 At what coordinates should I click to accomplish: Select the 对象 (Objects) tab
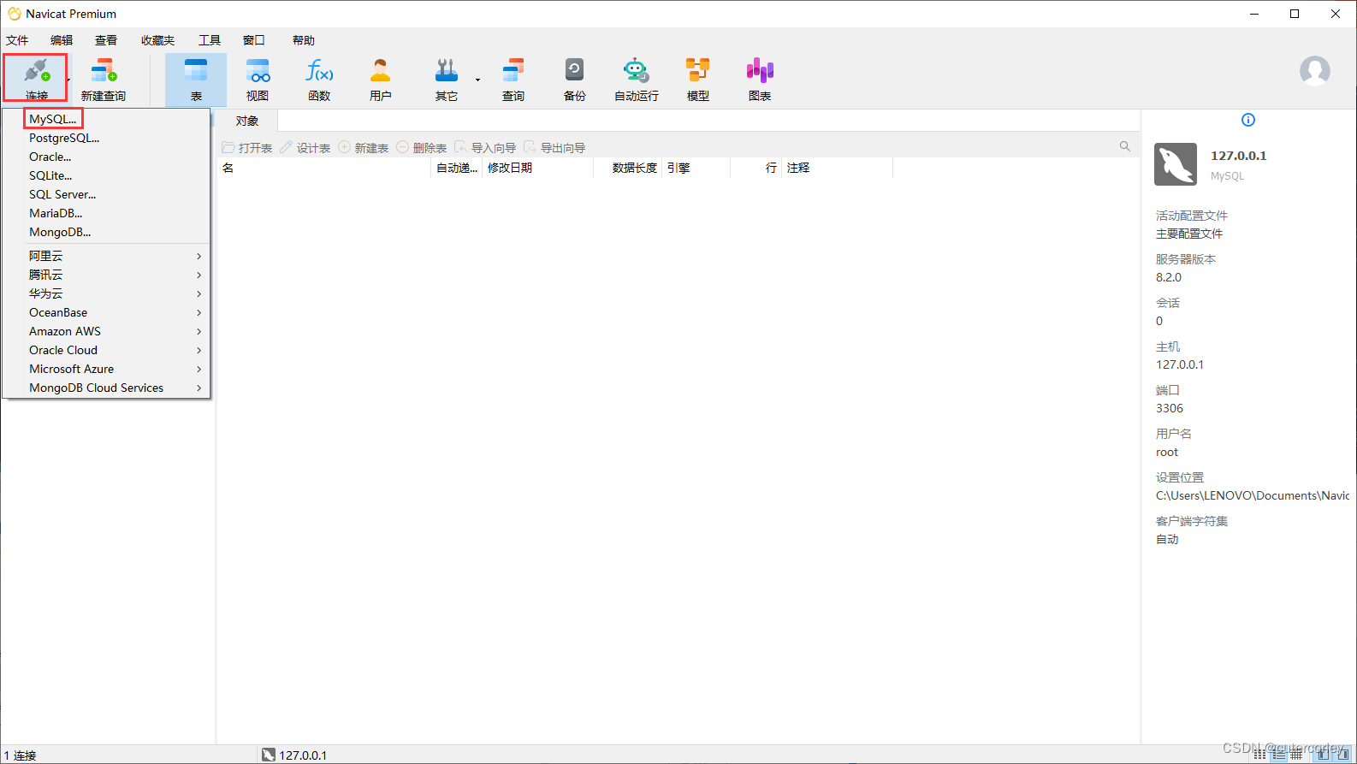247,121
